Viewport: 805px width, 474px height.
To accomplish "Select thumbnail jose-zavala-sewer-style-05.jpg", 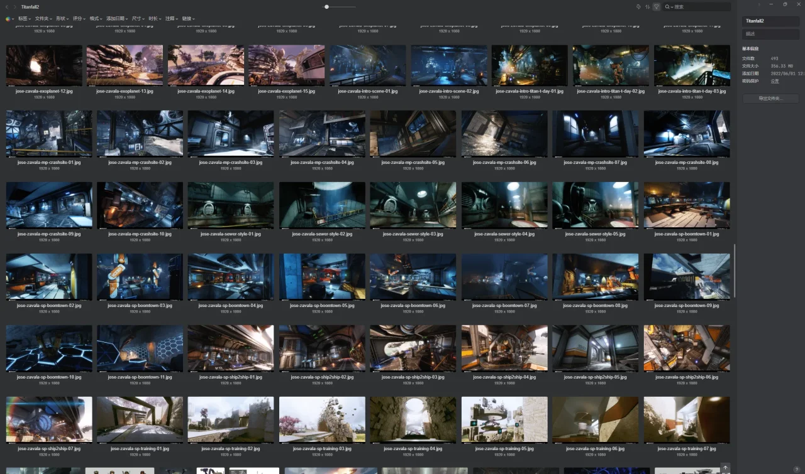I will [596, 205].
